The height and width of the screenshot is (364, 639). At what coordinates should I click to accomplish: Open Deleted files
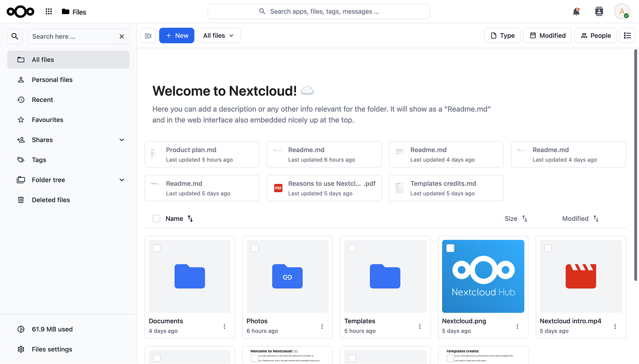pyautogui.click(x=68, y=200)
